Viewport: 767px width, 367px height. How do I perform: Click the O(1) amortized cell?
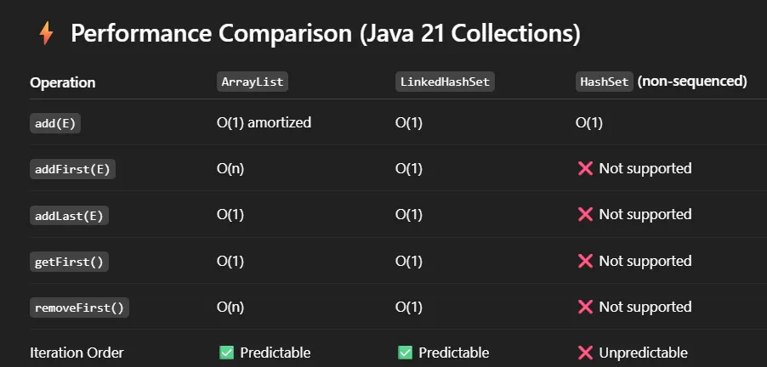pos(264,122)
